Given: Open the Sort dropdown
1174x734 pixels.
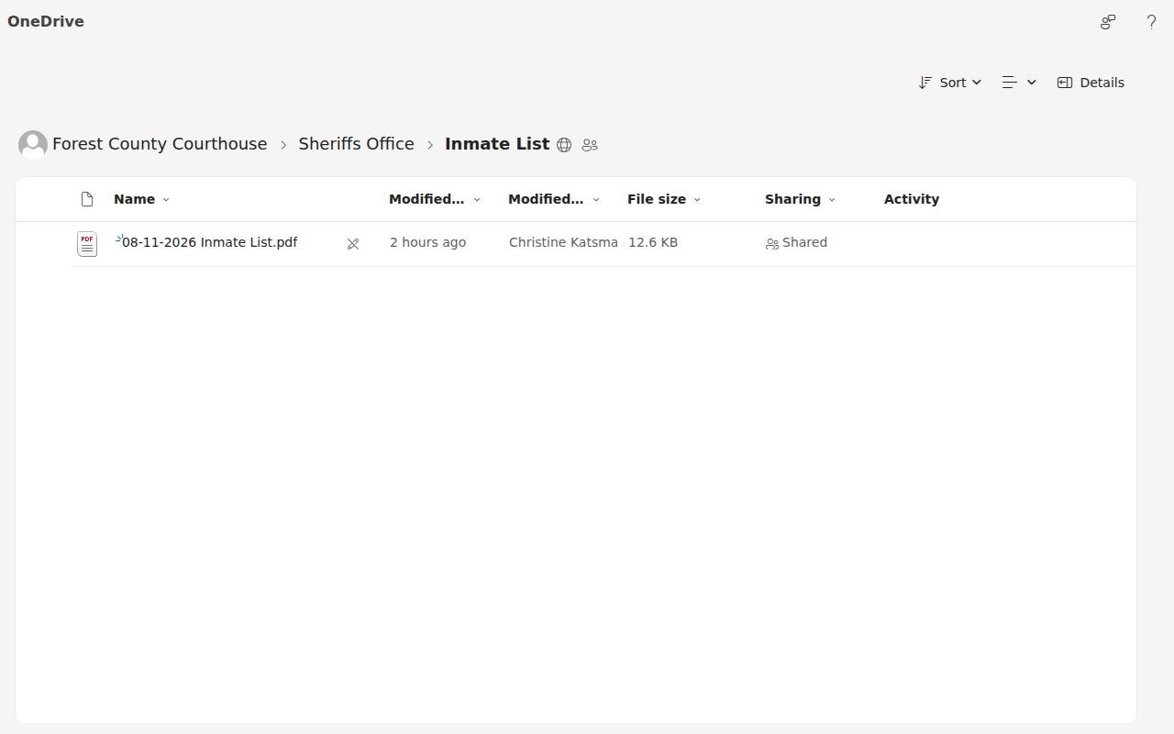Looking at the screenshot, I should (949, 83).
